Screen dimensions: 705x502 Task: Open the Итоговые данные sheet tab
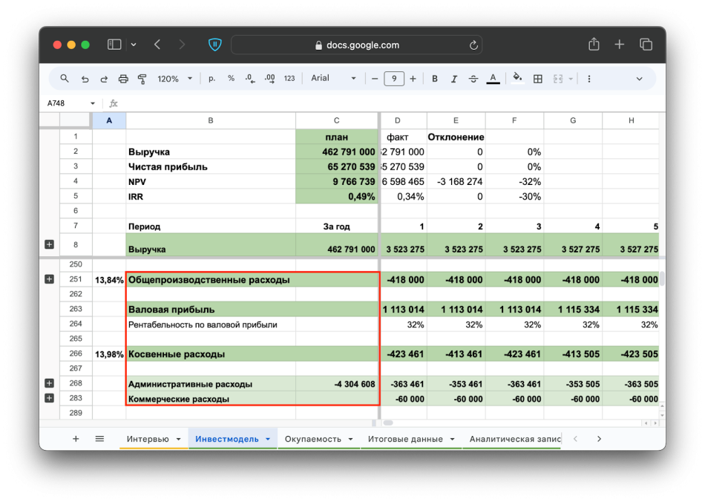[405, 439]
